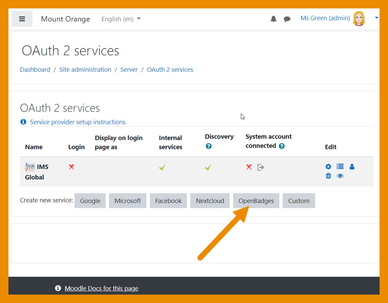This screenshot has height=303, width=388.
Task: Open Service provider setup instructions
Action: (x=78, y=122)
